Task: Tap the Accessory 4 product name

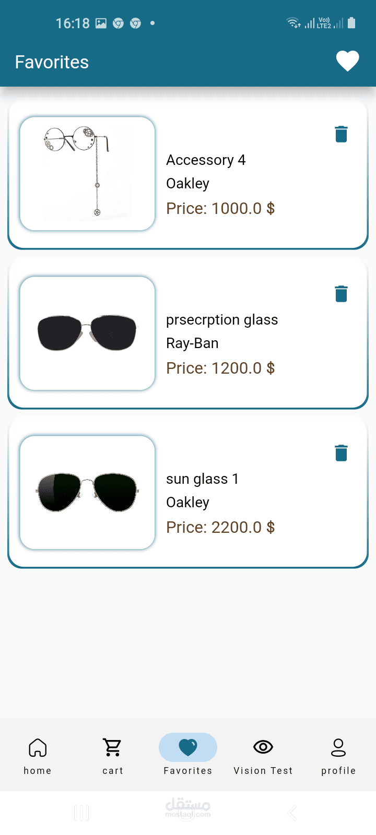Action: click(x=206, y=160)
